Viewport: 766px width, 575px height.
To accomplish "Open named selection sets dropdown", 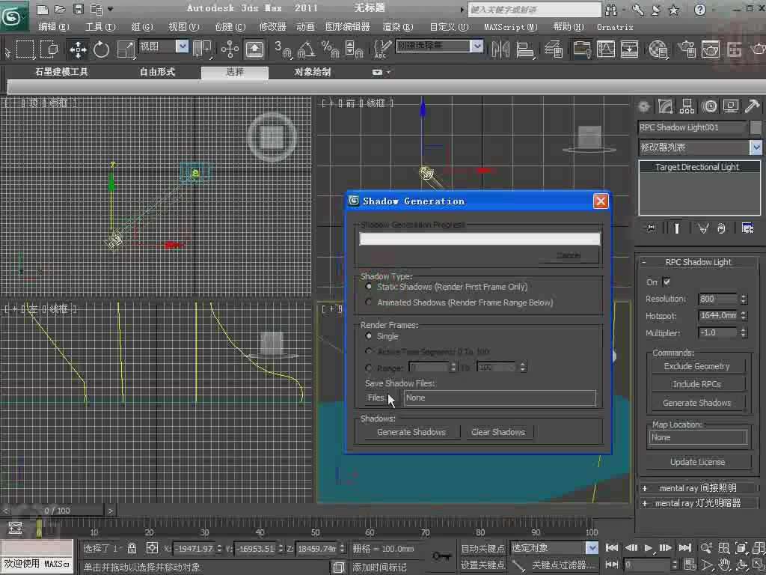I will pyautogui.click(x=477, y=46).
